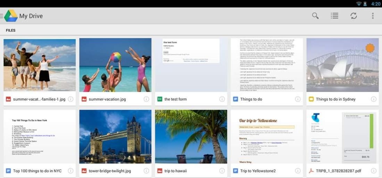The width and height of the screenshot is (382, 178).
Task: Open details icon for the test form
Action: (x=222, y=99)
